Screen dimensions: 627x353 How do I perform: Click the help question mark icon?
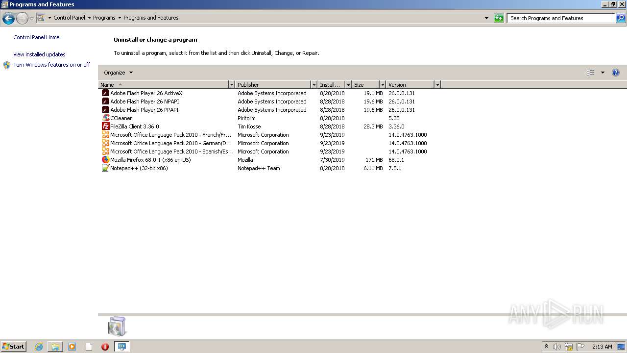tap(616, 73)
